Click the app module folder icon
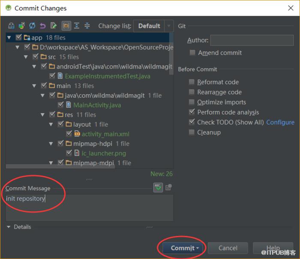Screen dimensions: 300x259 (27, 37)
